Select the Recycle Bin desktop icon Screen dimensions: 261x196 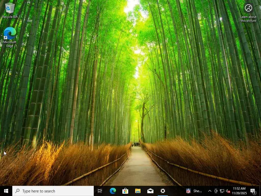point(10,10)
